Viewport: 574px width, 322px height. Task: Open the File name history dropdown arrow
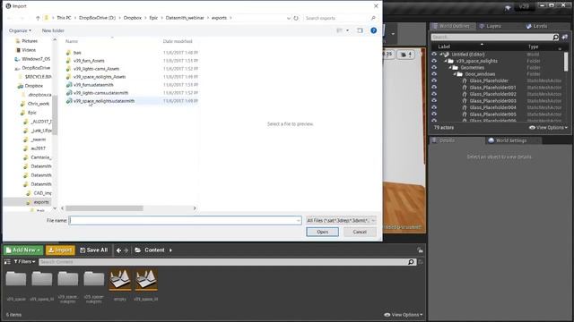click(299, 221)
